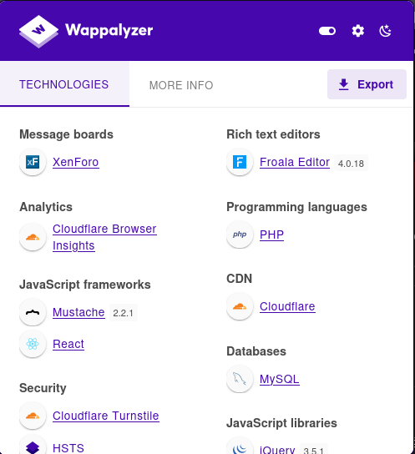The width and height of the screenshot is (415, 454).
Task: Open the Cloudflare Turnstile link
Action: 106,416
